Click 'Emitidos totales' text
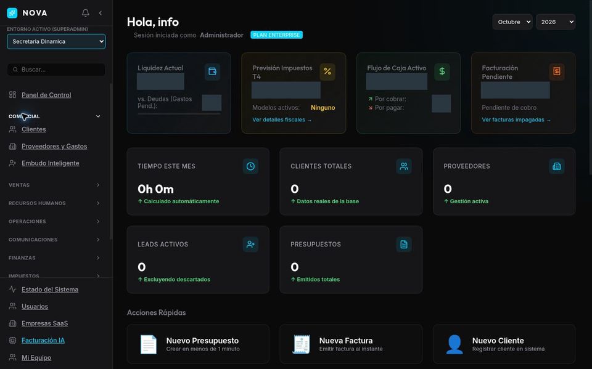 tap(318, 279)
